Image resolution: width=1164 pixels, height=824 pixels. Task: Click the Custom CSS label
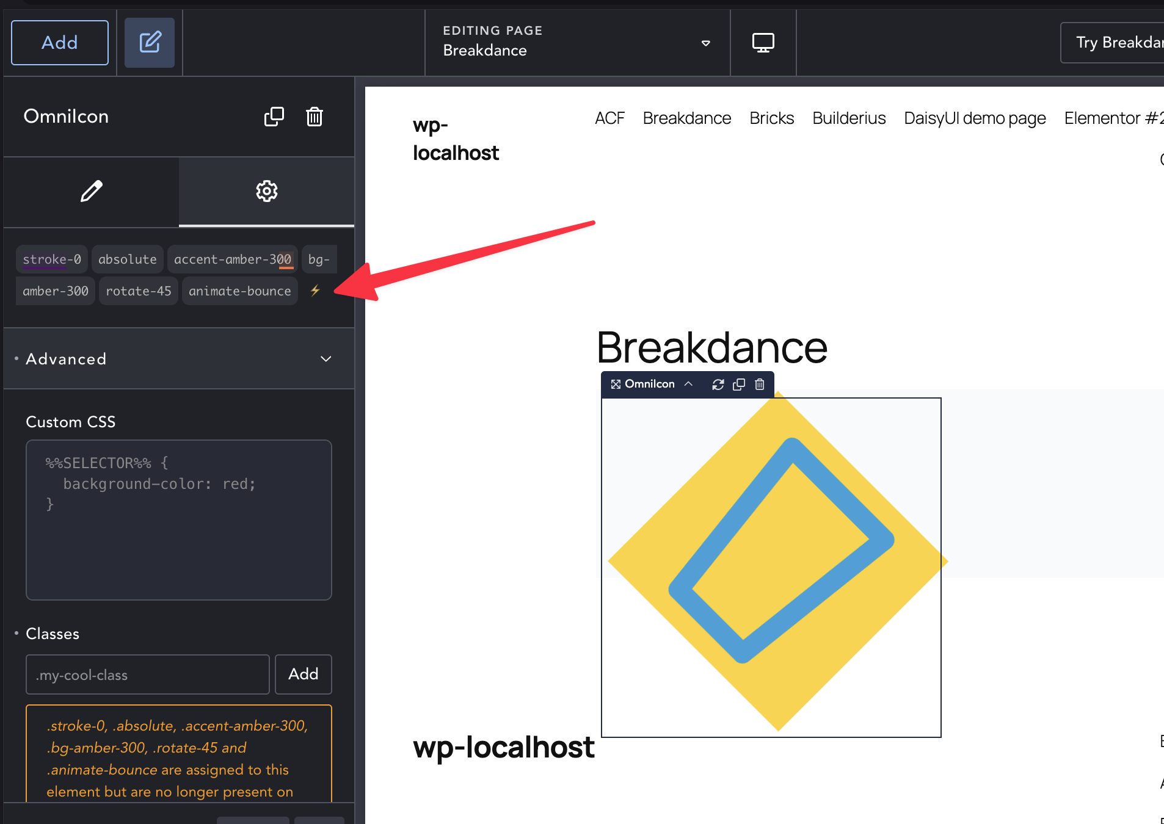pyautogui.click(x=71, y=422)
